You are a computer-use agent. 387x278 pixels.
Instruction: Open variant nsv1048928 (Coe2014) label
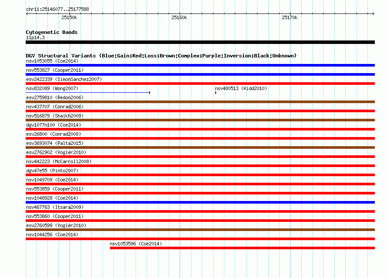[x=52, y=198]
